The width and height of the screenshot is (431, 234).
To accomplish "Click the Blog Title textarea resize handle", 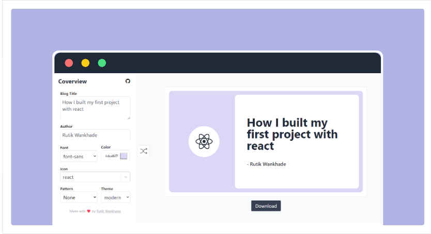I will point(128,118).
